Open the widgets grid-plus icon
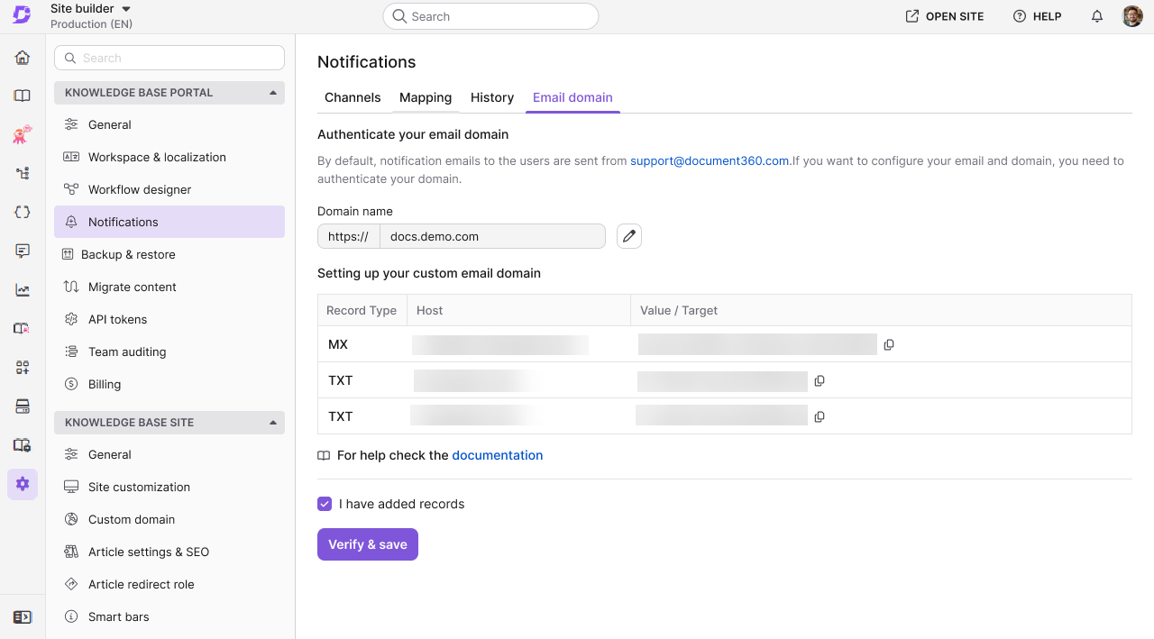 click(23, 367)
